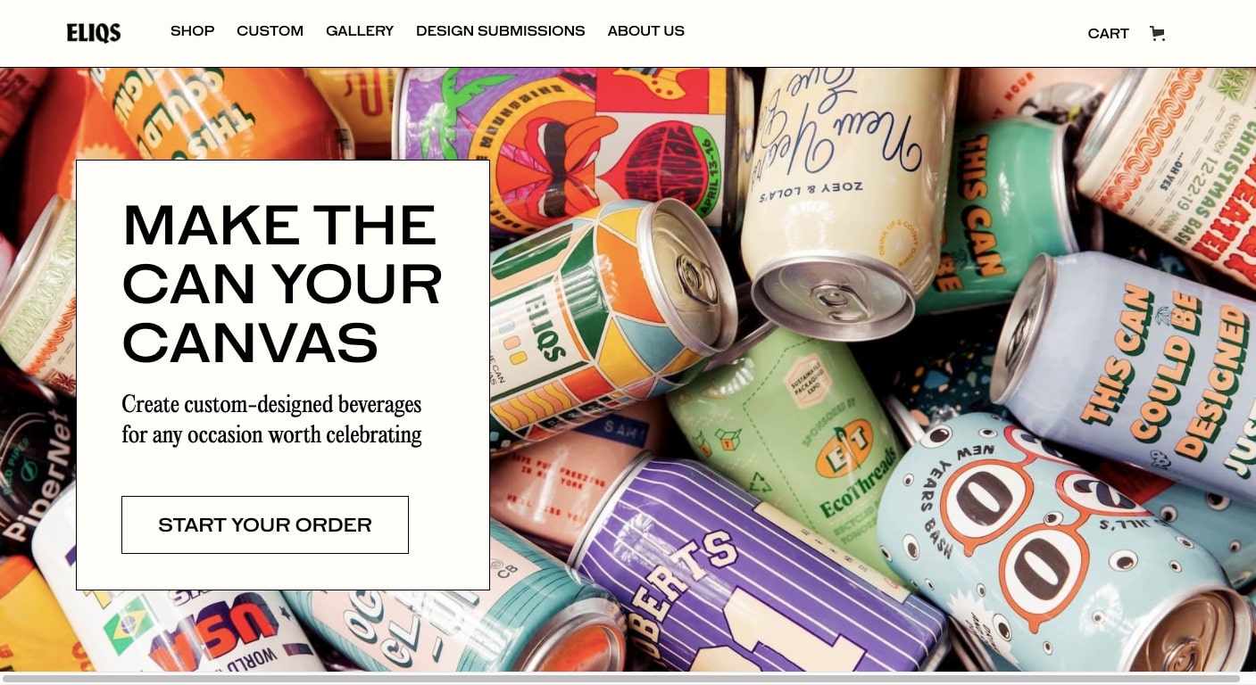Click the ELIQS logo in the header
The height and width of the screenshot is (685, 1256).
click(x=94, y=33)
